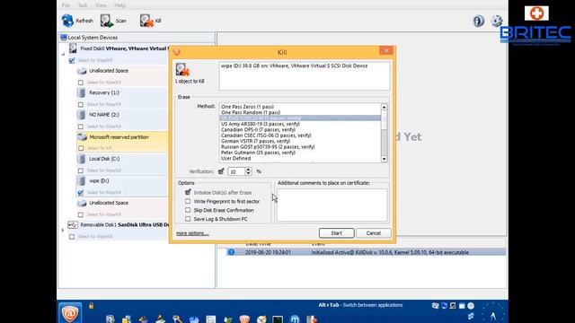Image resolution: width=575 pixels, height=323 pixels.
Task: Select Canadian CSEC ITSG-06 method
Action: pyautogui.click(x=300, y=135)
